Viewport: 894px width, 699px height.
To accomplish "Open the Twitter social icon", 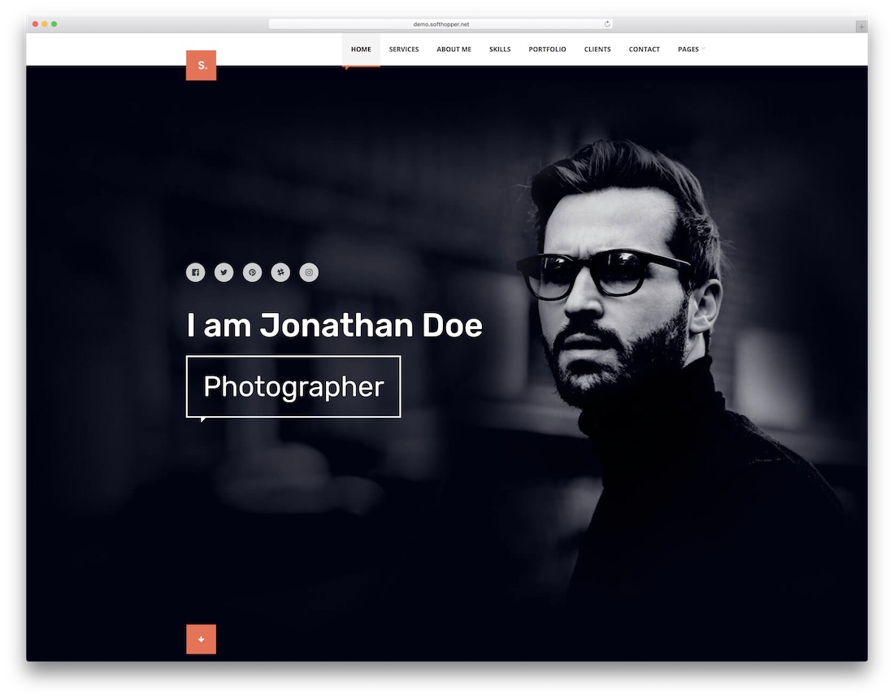I will [223, 272].
